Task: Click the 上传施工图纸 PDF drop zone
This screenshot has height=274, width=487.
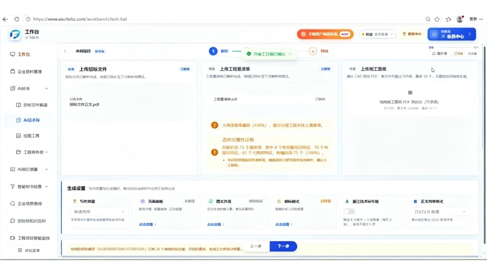Action: coord(410,100)
